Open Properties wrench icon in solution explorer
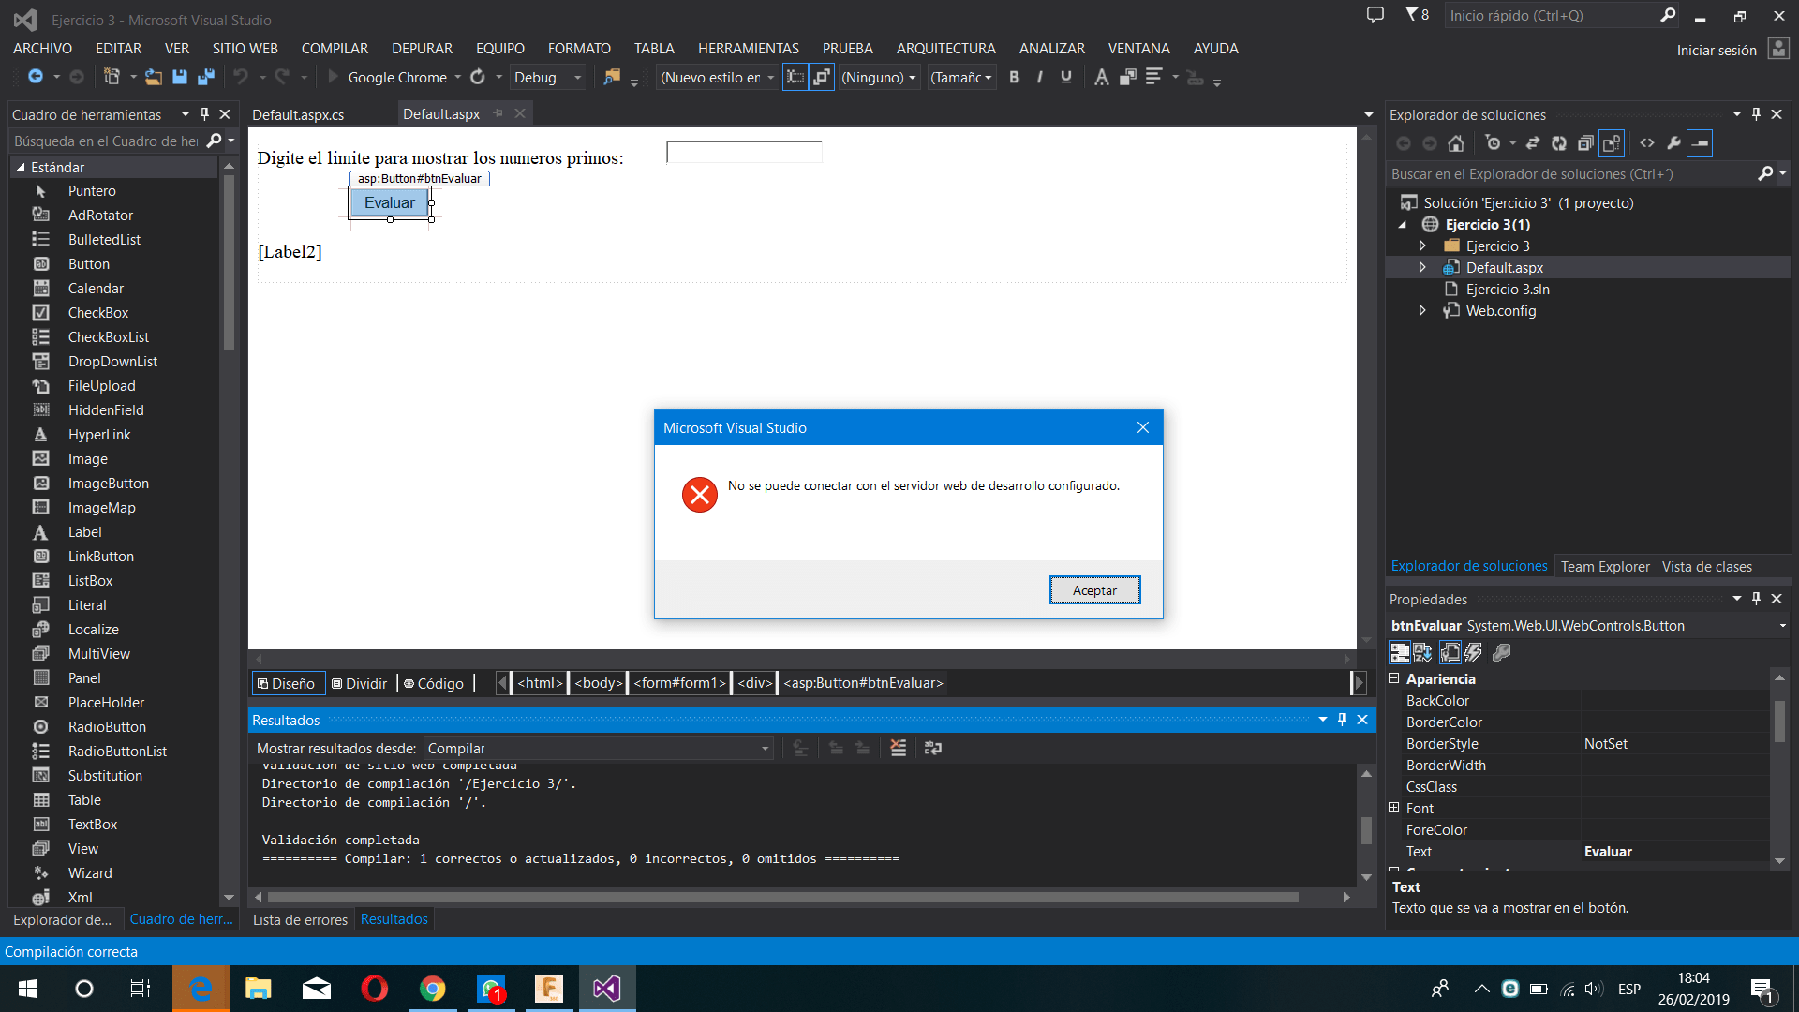This screenshot has width=1799, height=1012. click(1673, 143)
